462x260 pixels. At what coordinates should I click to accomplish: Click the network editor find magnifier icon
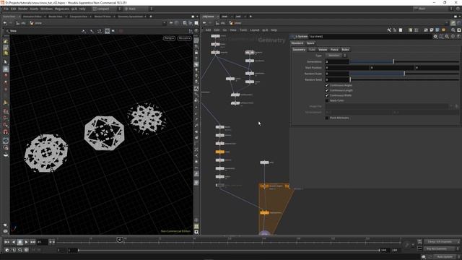pyautogui.click(x=453, y=30)
